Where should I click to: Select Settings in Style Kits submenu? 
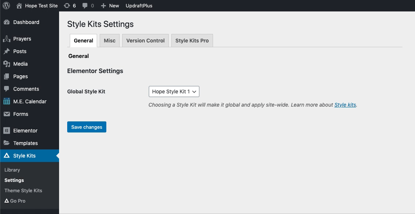point(14,180)
